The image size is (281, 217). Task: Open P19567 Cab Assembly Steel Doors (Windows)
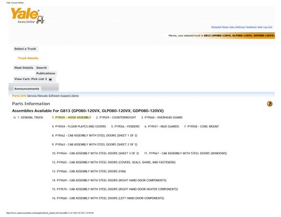pyautogui.click(x=186, y=153)
